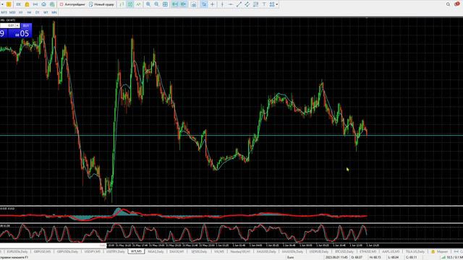This screenshot has width=463, height=260.
Task: Toggle chart auto scroll
Action: [x=175, y=4]
